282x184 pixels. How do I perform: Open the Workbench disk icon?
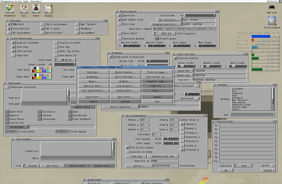pos(10,9)
